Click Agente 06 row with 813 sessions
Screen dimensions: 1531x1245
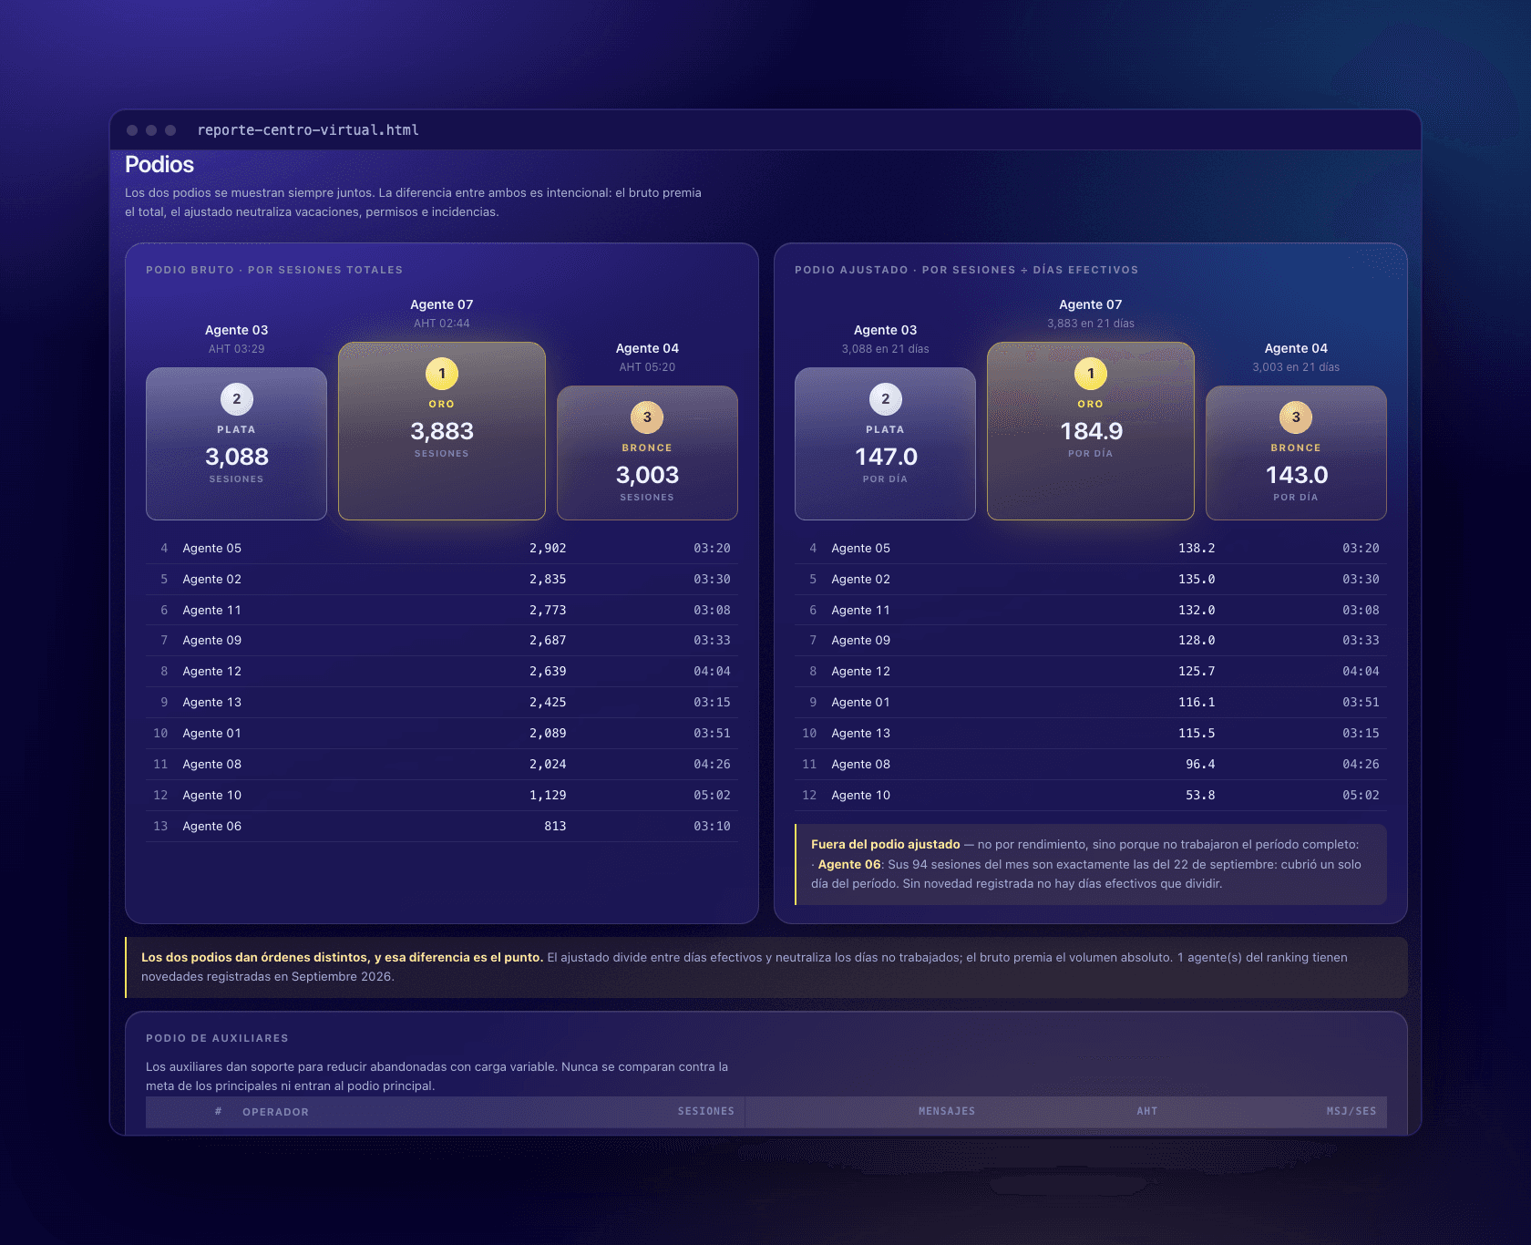(442, 827)
